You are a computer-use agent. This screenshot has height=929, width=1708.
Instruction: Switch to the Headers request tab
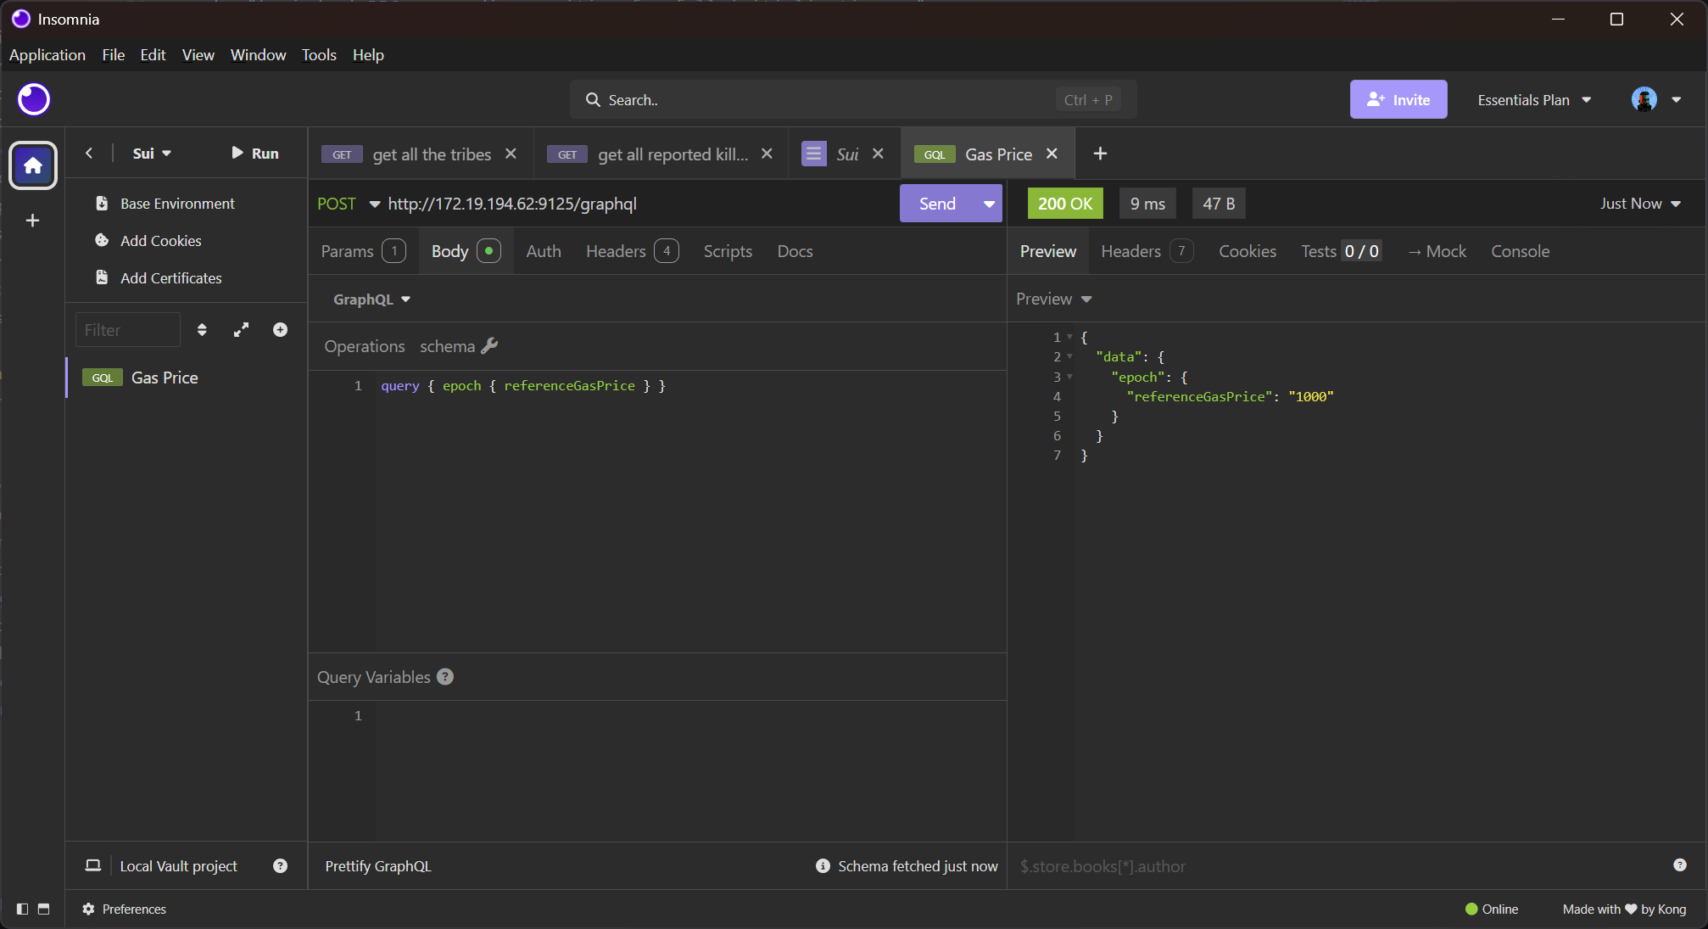click(615, 250)
